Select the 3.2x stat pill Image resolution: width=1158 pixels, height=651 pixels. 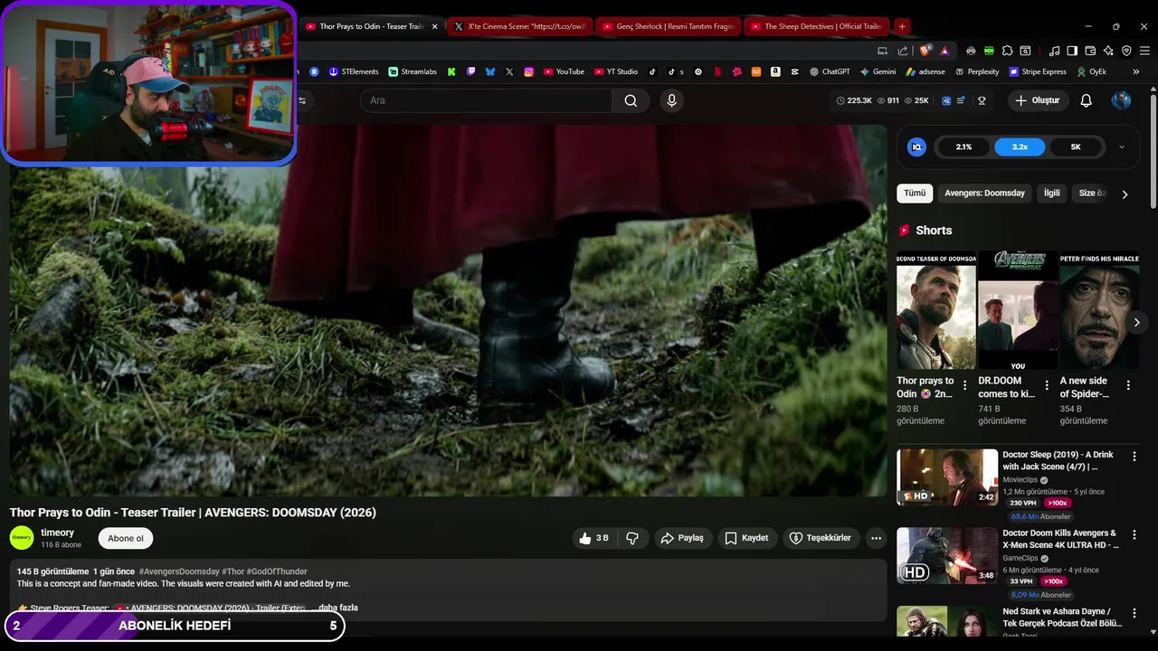coord(1020,146)
